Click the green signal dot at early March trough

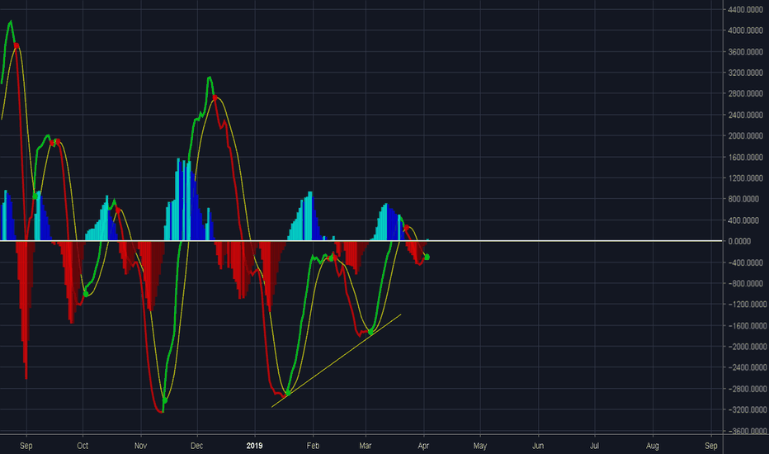point(370,333)
